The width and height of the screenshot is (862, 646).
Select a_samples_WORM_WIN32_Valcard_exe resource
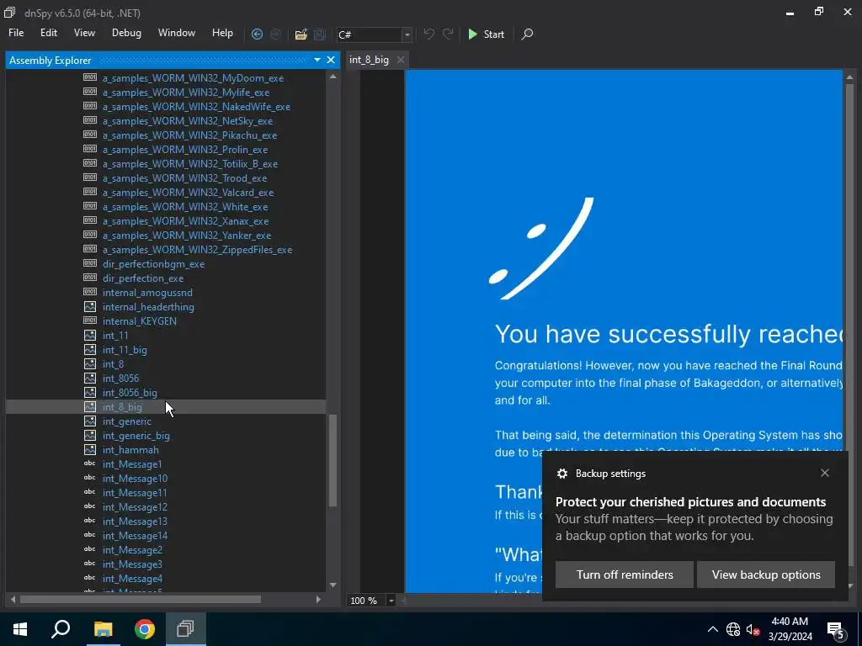(x=188, y=193)
